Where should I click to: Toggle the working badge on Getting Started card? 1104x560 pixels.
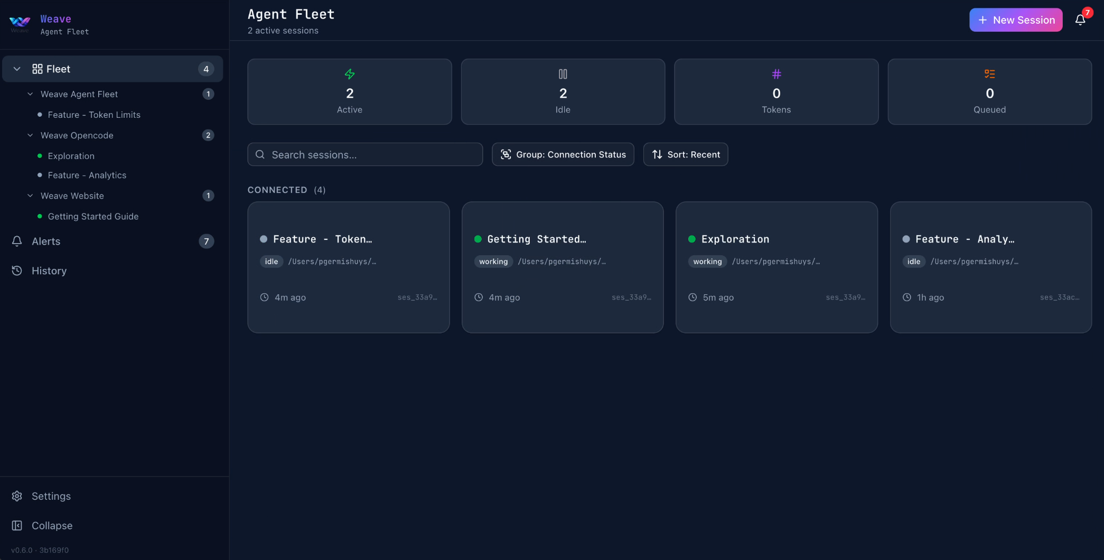pyautogui.click(x=493, y=262)
